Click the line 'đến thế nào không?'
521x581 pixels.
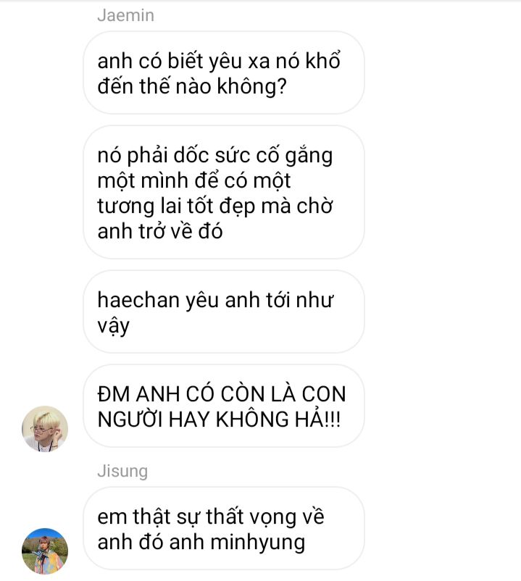(192, 86)
